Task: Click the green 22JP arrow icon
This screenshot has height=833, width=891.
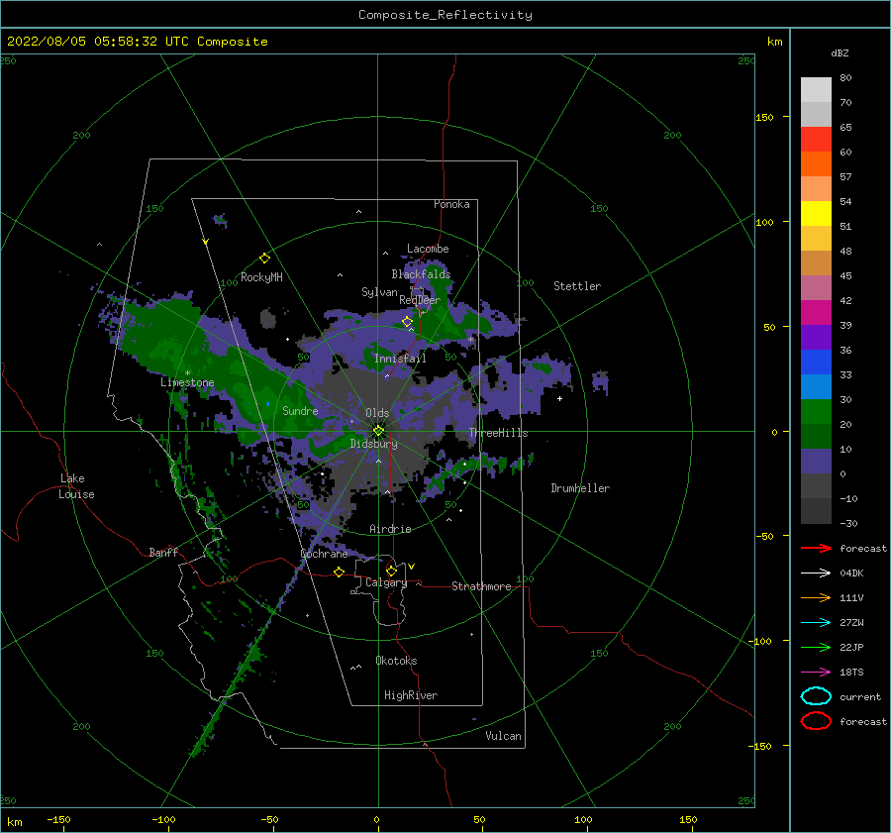Action: pos(816,647)
